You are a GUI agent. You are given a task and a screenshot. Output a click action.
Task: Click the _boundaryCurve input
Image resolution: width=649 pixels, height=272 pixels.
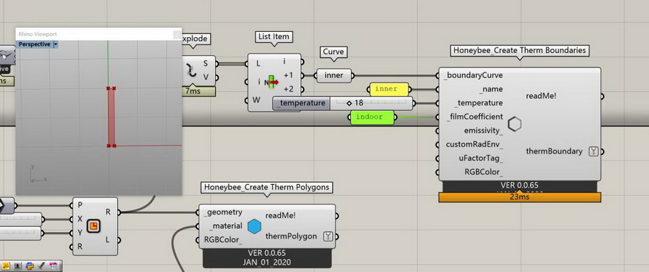[473, 75]
